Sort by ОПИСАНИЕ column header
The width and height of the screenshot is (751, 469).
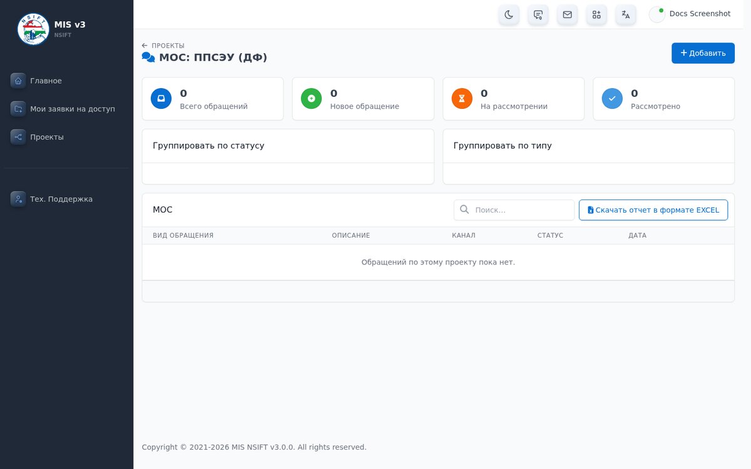pyautogui.click(x=351, y=236)
